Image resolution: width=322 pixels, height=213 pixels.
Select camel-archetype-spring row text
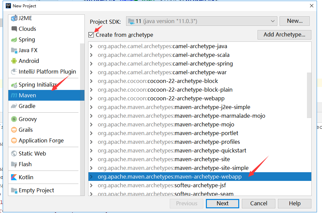(x=165, y=64)
